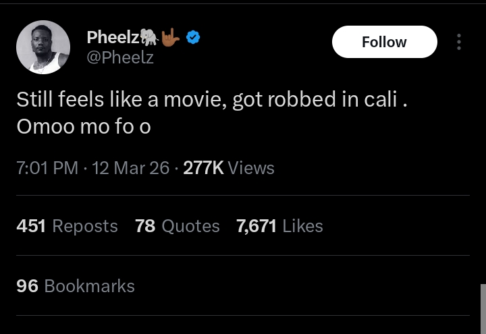Click the rock-on hand emoji
This screenshot has width=486, height=334.
[x=171, y=39]
